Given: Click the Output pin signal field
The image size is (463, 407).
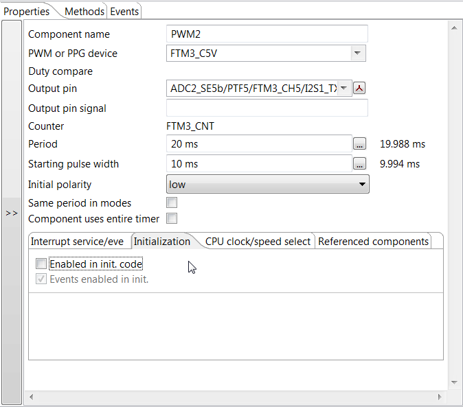Looking at the screenshot, I should [267, 108].
